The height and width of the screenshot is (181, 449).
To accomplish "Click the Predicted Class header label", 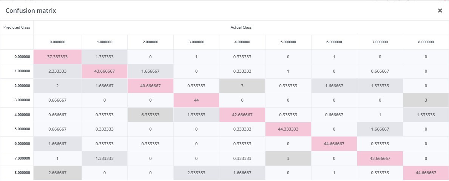I will [17, 27].
